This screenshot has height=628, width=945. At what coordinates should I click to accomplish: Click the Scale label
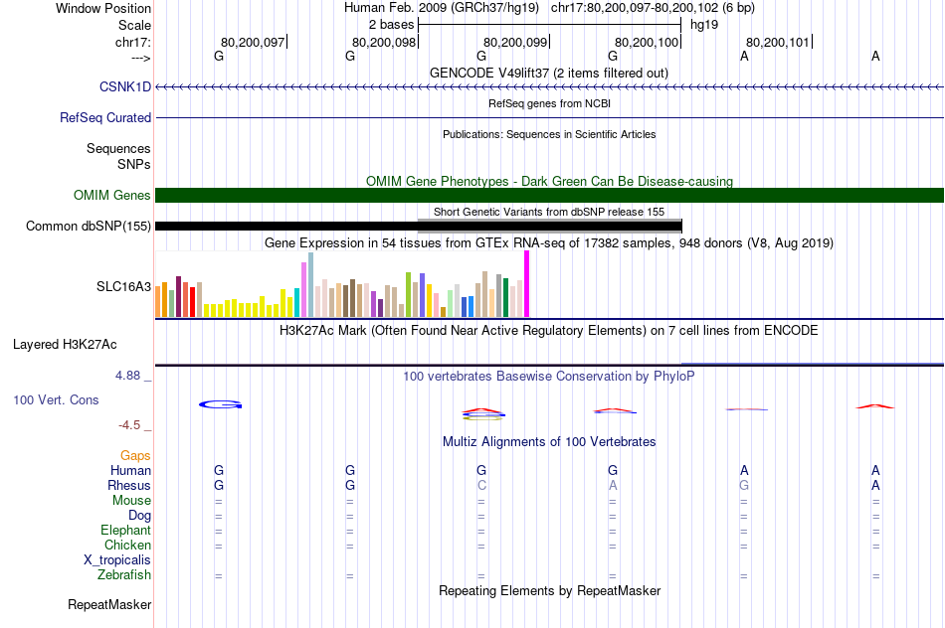[x=134, y=25]
